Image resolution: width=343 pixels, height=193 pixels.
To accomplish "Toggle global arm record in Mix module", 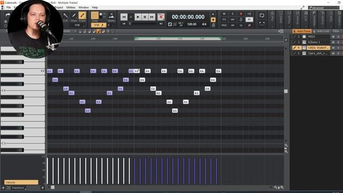I will 241,14.
